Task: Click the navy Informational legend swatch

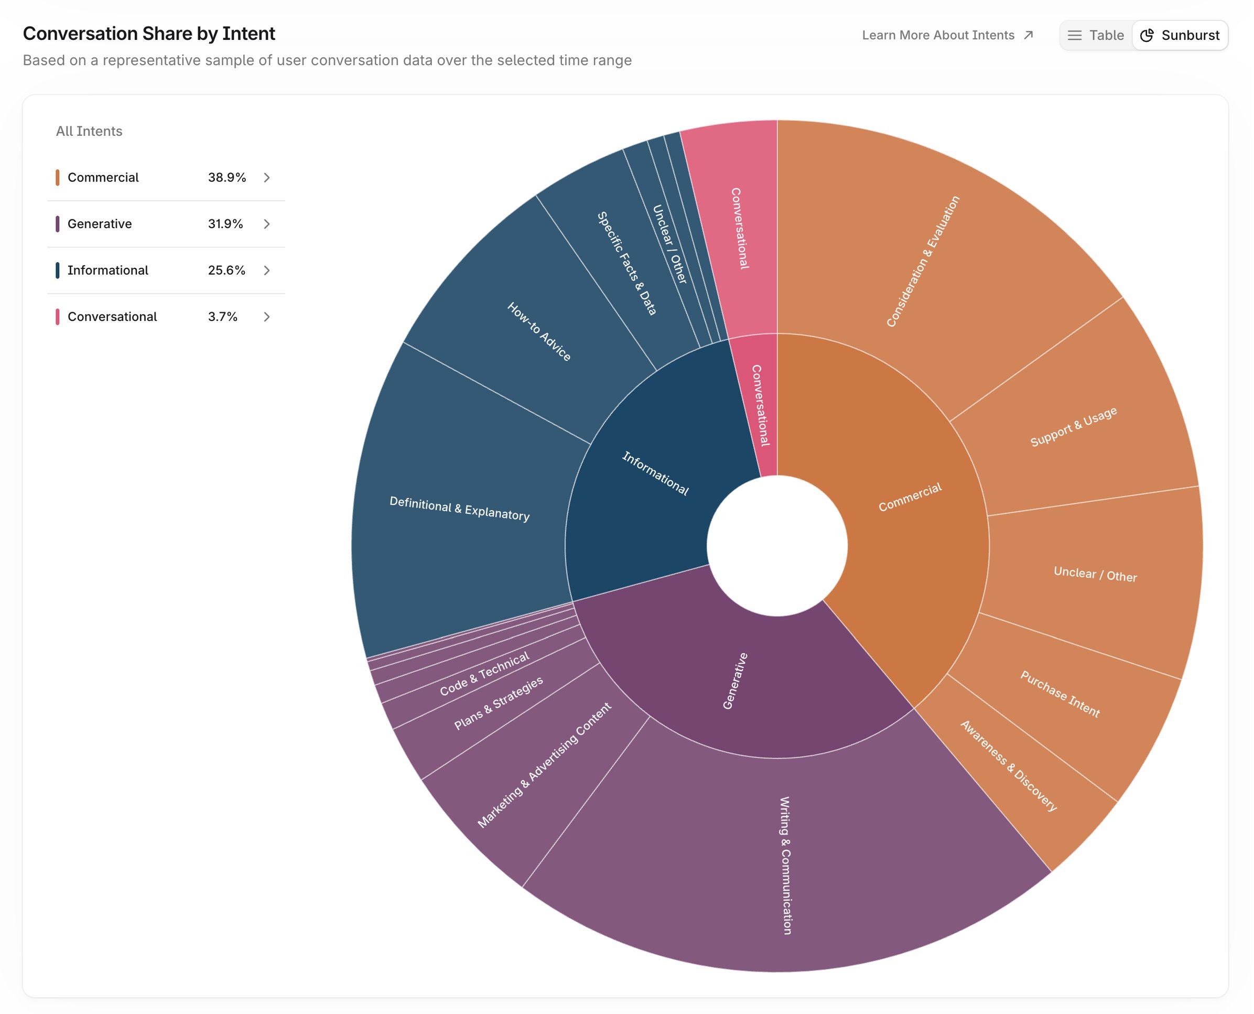Action: 57,270
